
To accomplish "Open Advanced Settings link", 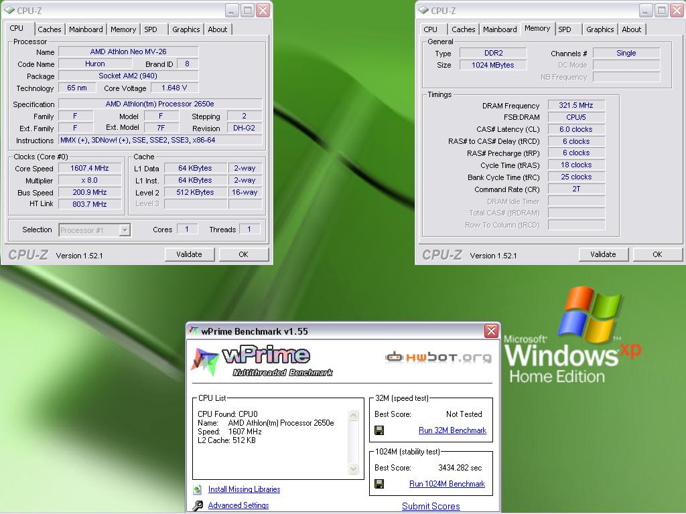I will (238, 505).
